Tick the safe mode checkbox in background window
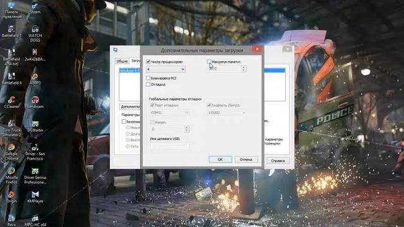The height and width of the screenshot is (227, 404). tap(124, 122)
